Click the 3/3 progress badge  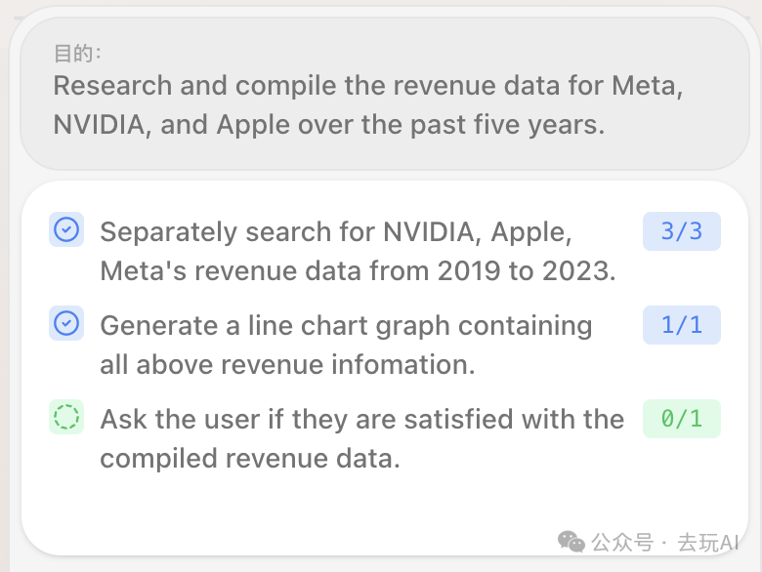tap(681, 231)
